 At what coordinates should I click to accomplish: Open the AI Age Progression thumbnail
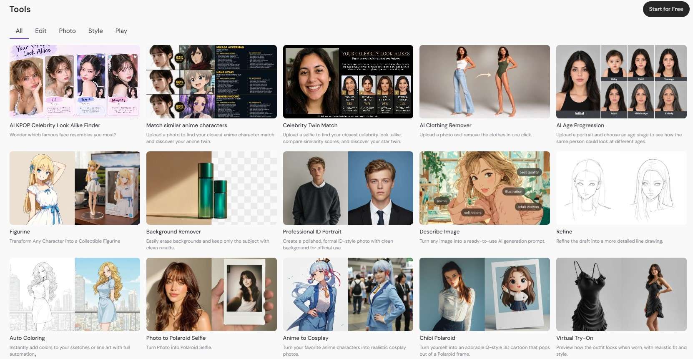point(621,82)
